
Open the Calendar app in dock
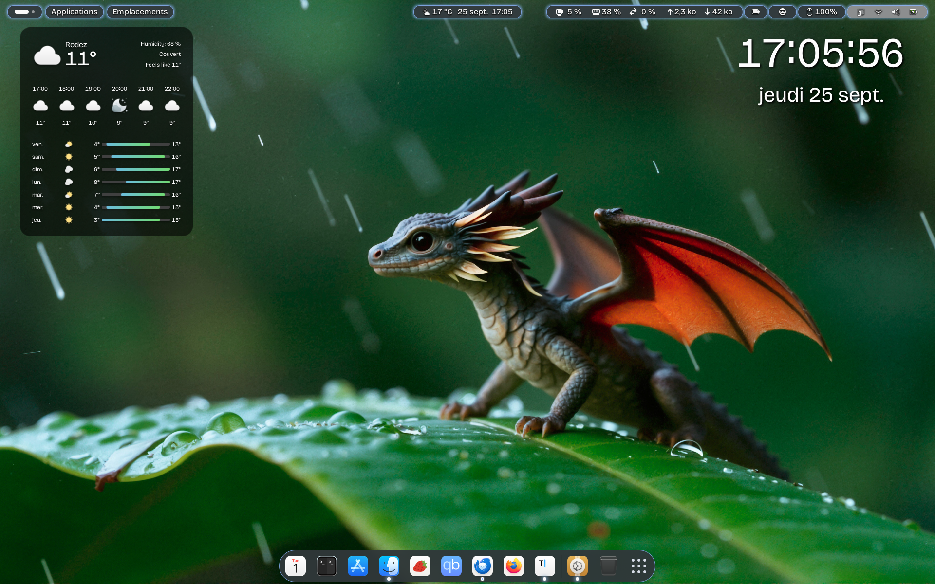[x=295, y=566]
